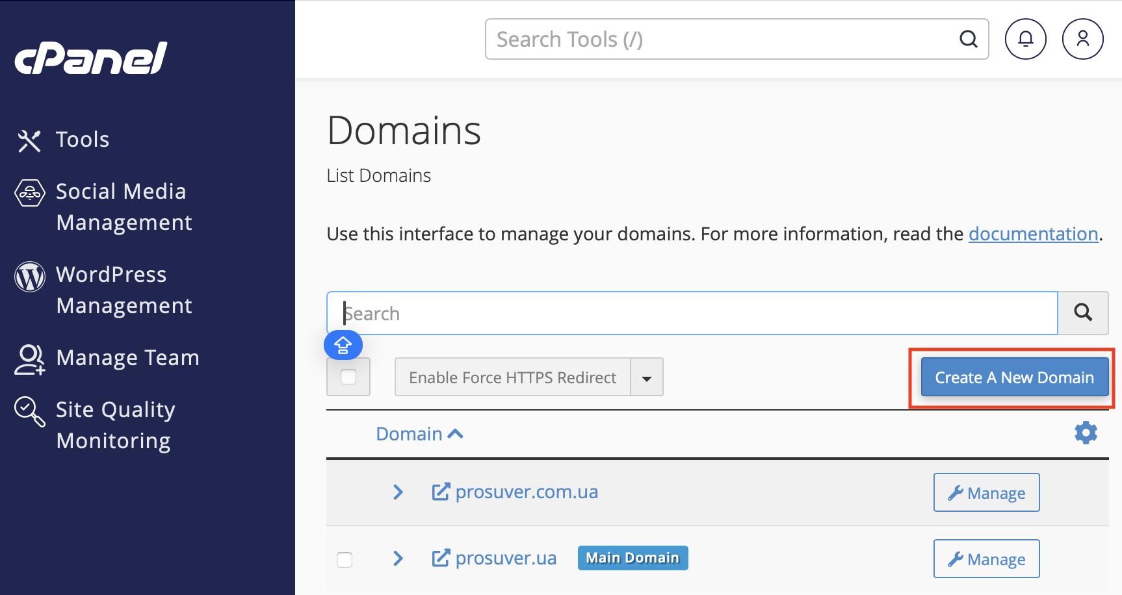The height and width of the screenshot is (595, 1122).
Task: Expand the prosuver.ua domain row
Action: click(398, 559)
